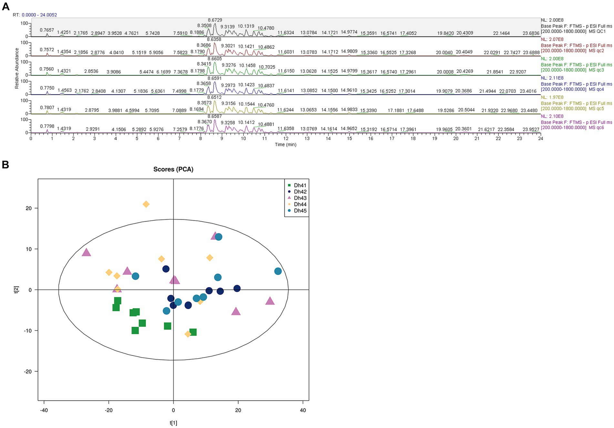
Task: Click the 14.9774 peak label
Action: coord(349,32)
